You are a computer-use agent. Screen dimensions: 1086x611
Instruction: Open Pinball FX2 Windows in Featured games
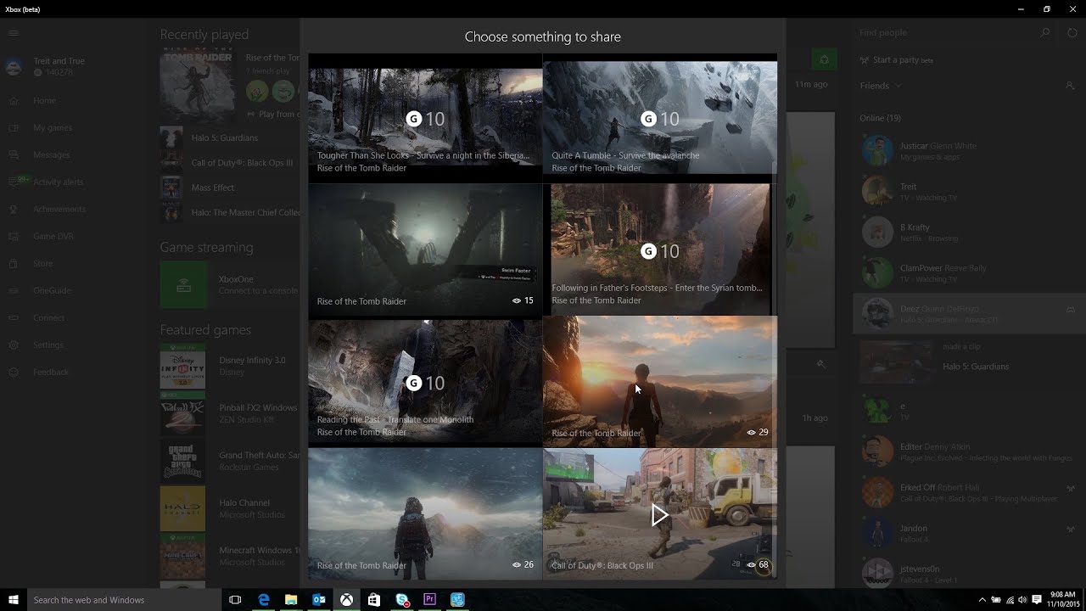pyautogui.click(x=229, y=413)
